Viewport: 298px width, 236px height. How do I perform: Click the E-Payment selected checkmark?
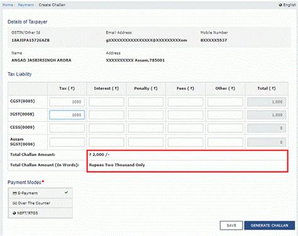tap(66, 193)
